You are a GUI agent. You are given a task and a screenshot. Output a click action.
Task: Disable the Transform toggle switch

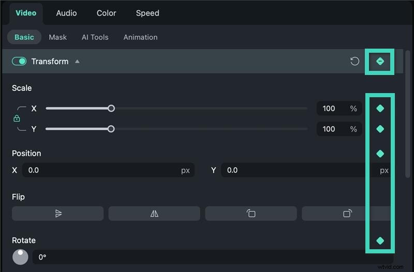19,62
